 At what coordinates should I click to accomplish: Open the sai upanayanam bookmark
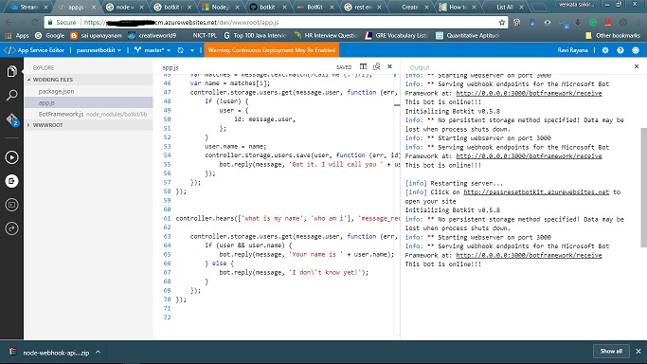[96, 35]
